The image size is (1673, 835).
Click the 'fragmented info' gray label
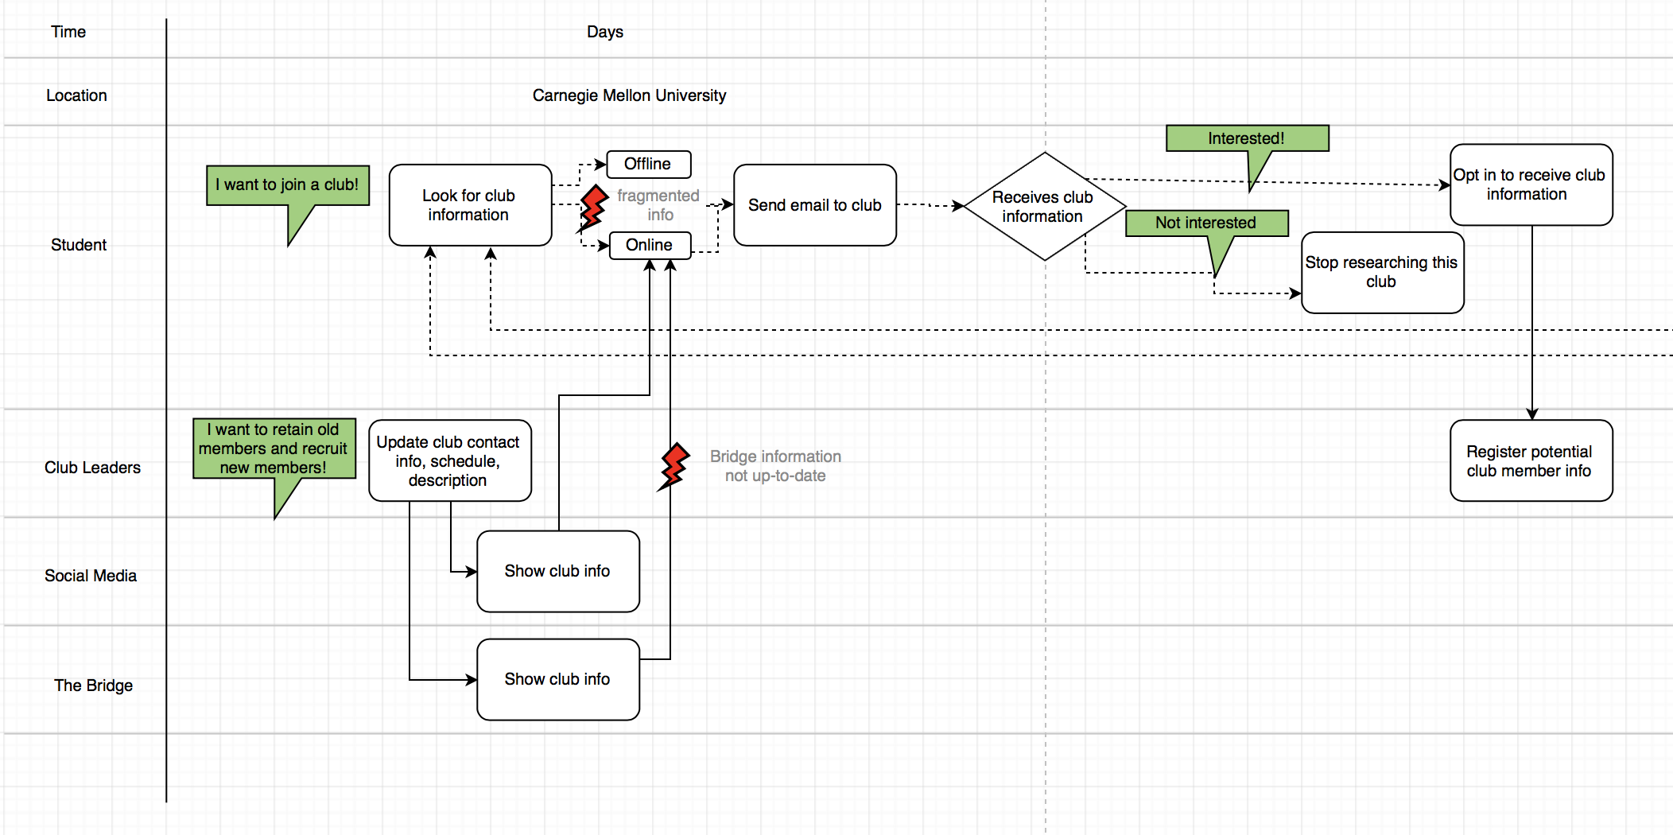(x=658, y=205)
